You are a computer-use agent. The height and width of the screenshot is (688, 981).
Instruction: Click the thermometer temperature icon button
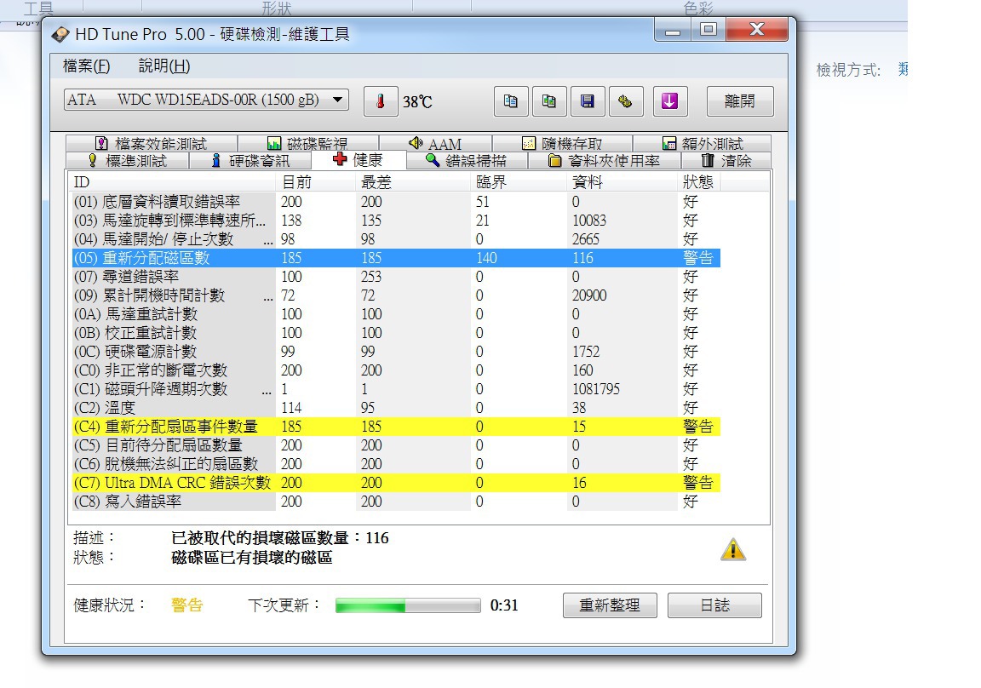(x=381, y=101)
